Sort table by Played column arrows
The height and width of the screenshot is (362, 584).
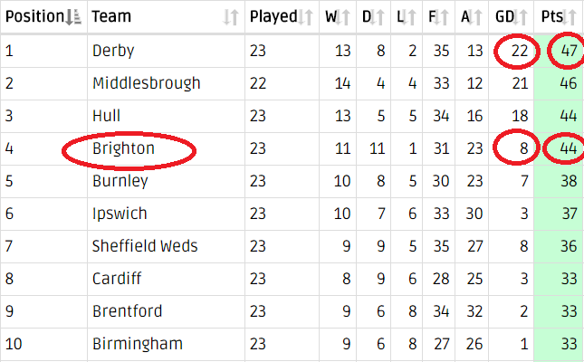305,17
